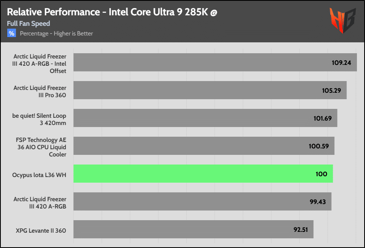Select the 109.24 value bar
The height and width of the screenshot is (248, 365).
pos(215,63)
